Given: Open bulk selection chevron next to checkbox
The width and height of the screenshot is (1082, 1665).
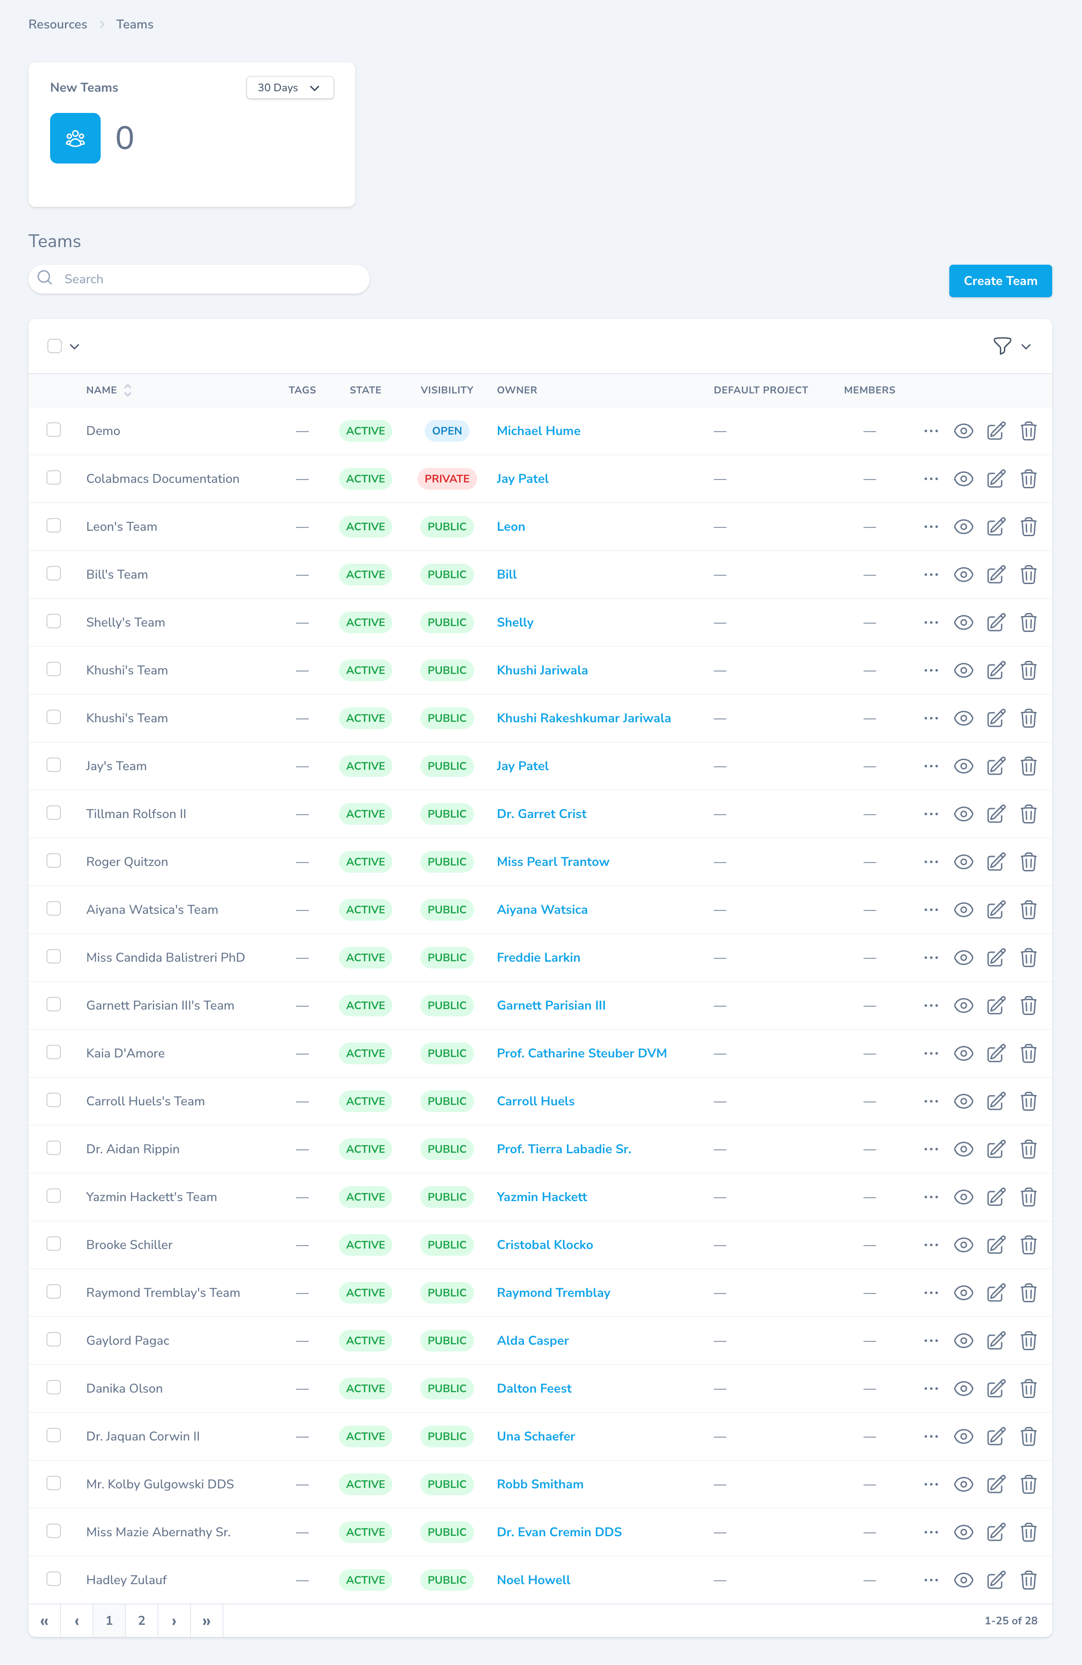Looking at the screenshot, I should tap(75, 347).
